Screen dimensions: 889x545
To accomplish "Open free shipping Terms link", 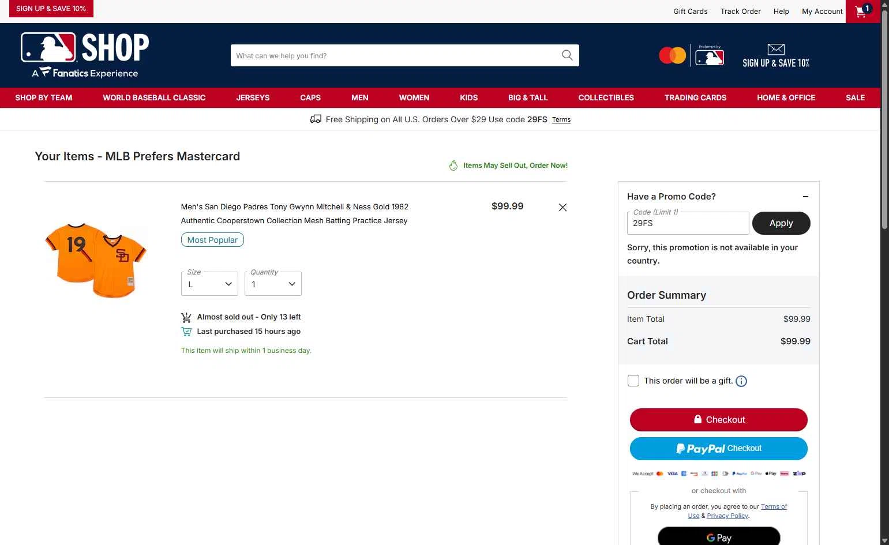I will 561,120.
